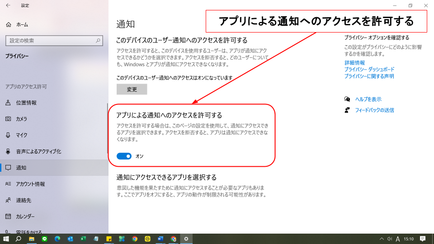Open カレンダー privacy settings
This screenshot has height=244, width=434.
(25, 216)
